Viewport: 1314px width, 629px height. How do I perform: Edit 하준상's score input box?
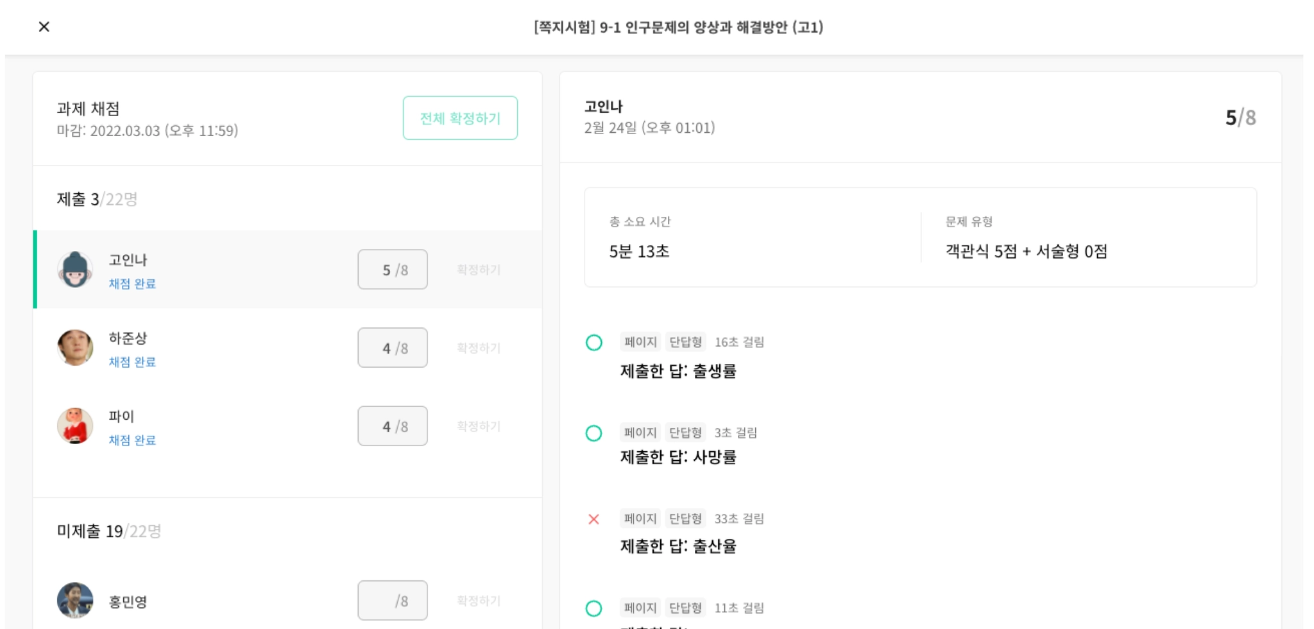point(392,348)
